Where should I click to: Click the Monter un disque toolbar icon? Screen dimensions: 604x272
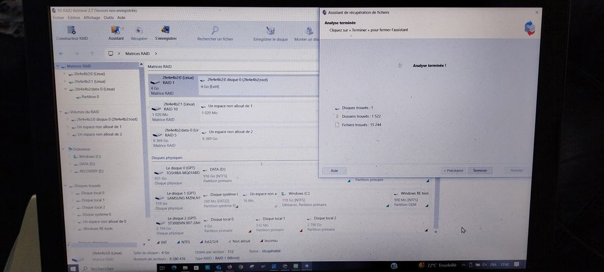(307, 33)
